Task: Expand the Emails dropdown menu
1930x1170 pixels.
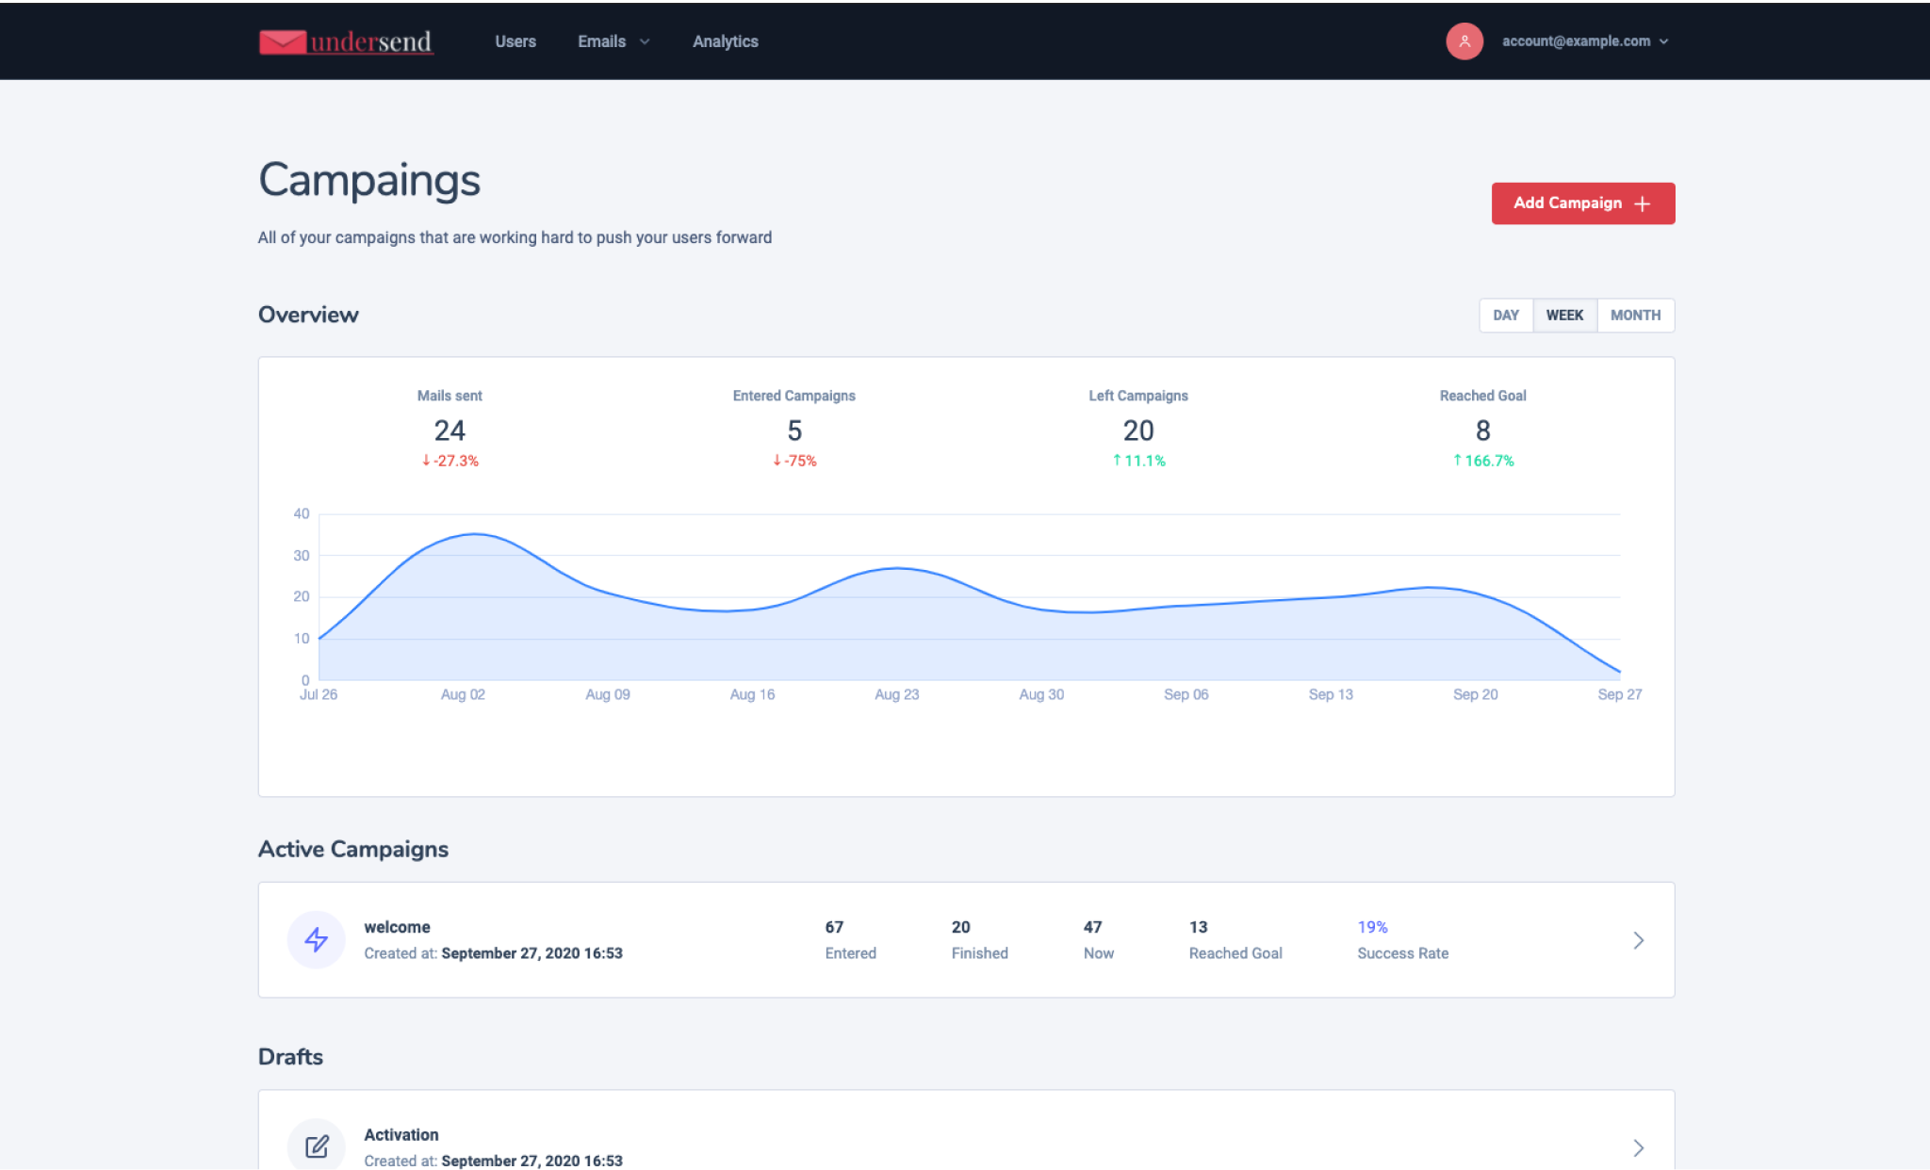Action: [602, 41]
